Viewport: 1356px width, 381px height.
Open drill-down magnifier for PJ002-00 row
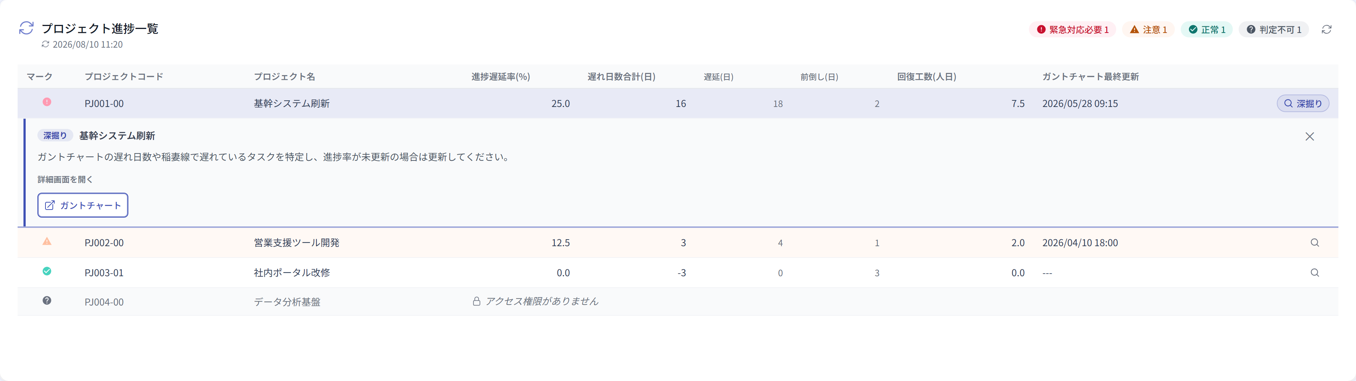[1315, 243]
